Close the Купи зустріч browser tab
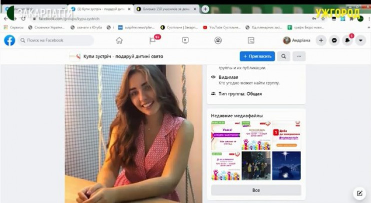This screenshot has height=203, width=371. [x=129, y=9]
